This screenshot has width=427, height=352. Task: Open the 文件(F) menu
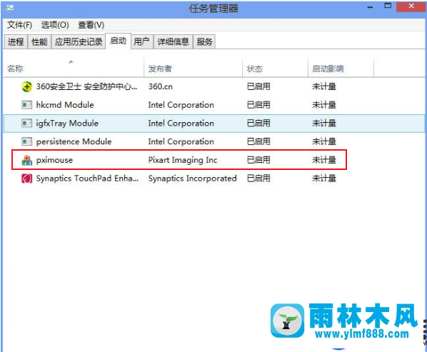(x=19, y=25)
